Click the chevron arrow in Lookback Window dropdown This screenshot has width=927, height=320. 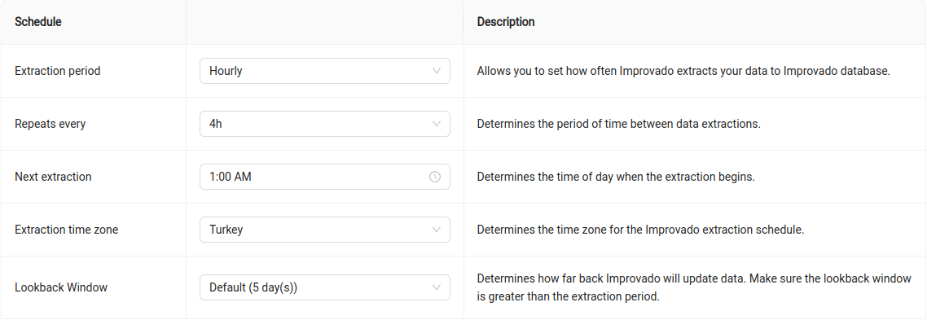pos(437,287)
